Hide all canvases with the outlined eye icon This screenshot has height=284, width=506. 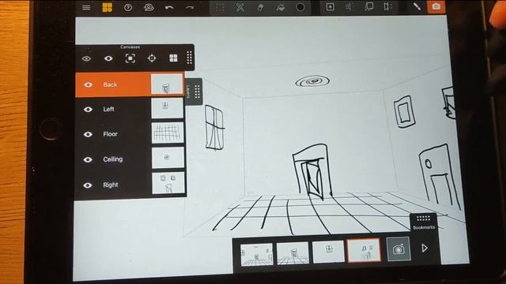click(x=86, y=58)
